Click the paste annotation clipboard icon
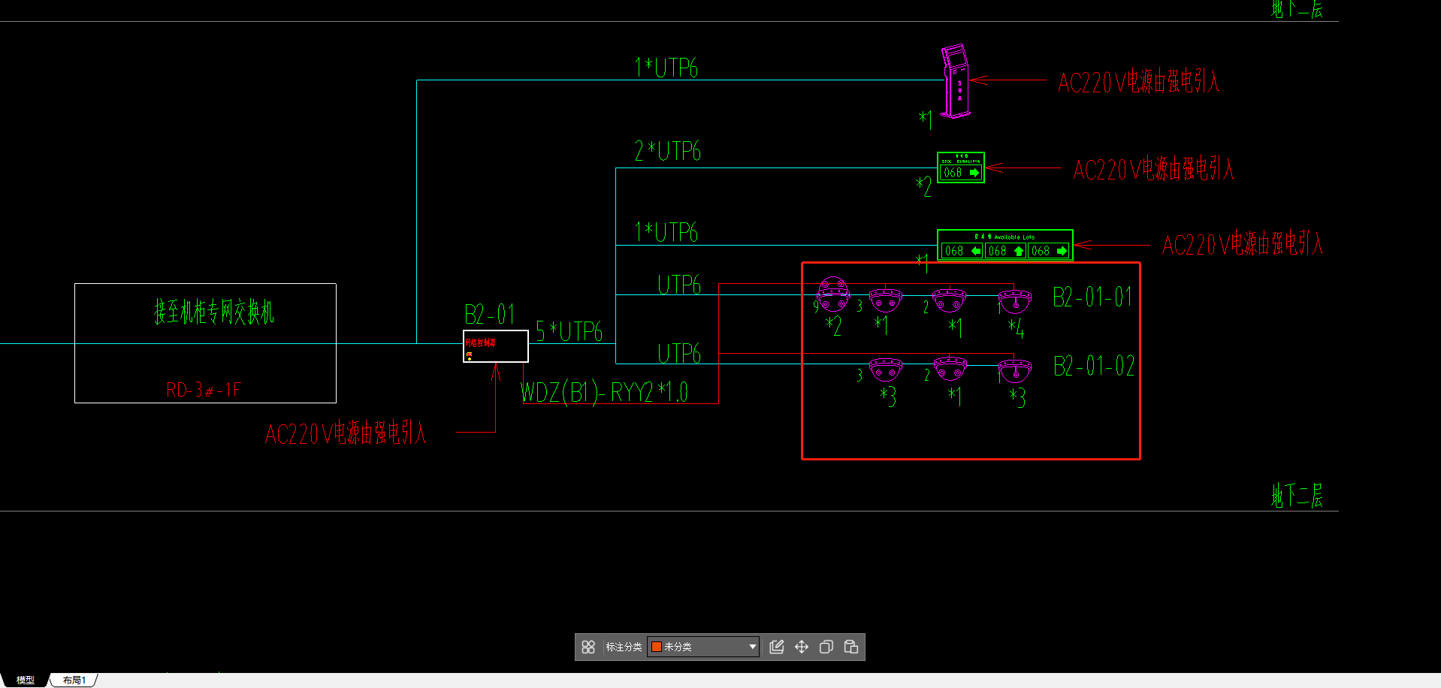The width and height of the screenshot is (1441, 688). 851,647
